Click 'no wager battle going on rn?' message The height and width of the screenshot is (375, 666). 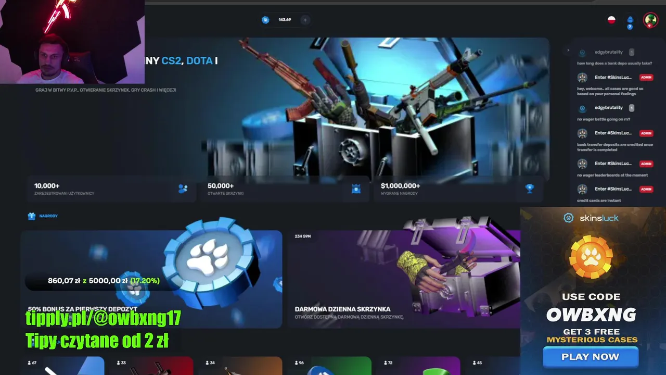pos(604,119)
